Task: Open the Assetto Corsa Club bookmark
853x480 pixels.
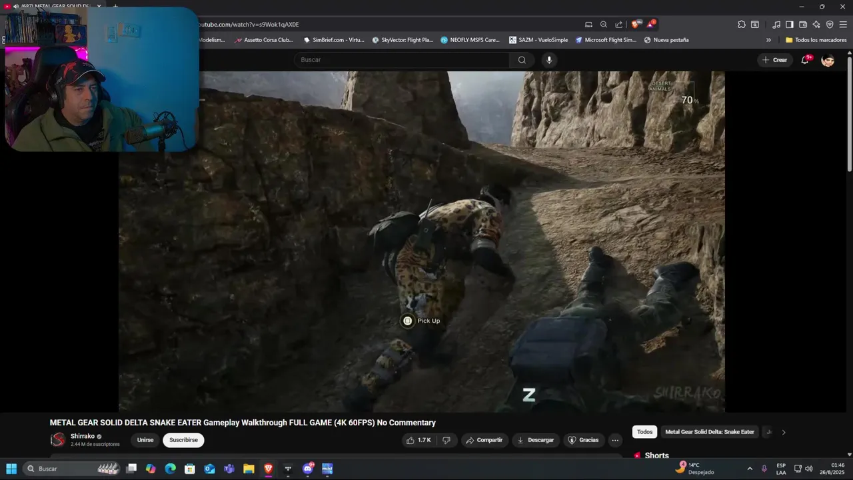Action: [x=263, y=40]
